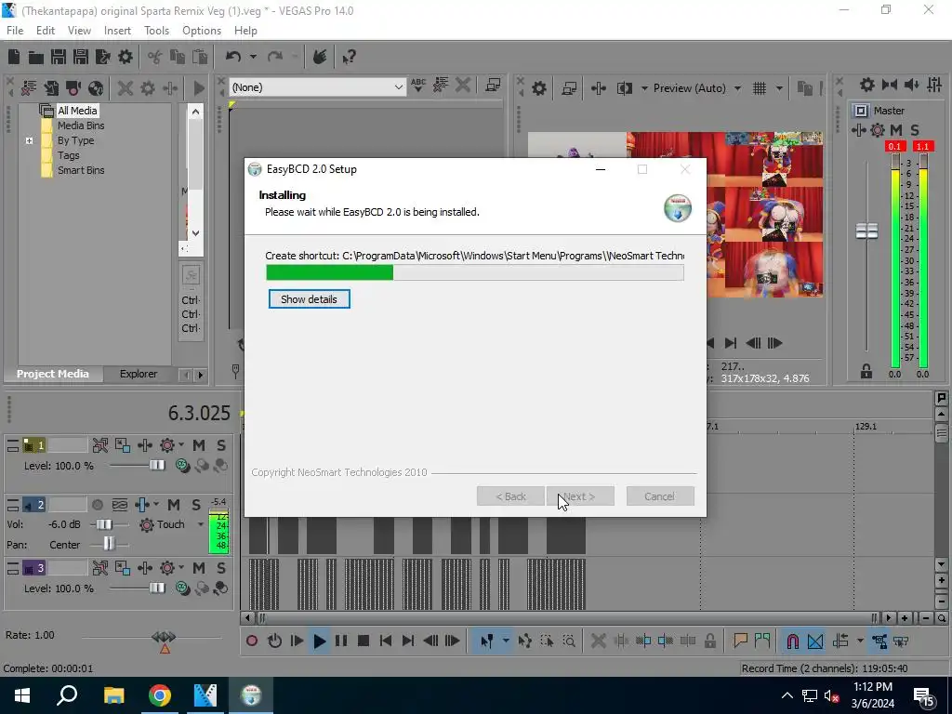Solo audio track 2
This screenshot has height=714, width=952.
click(x=196, y=505)
